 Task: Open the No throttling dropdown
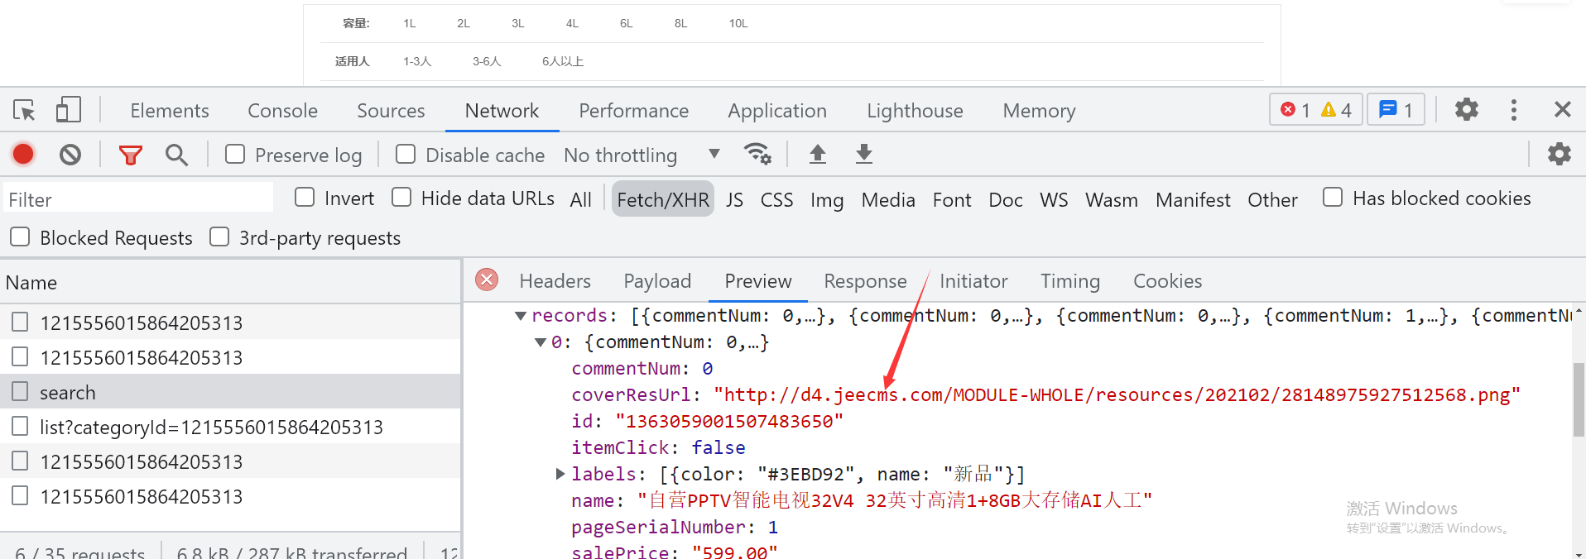tap(642, 155)
